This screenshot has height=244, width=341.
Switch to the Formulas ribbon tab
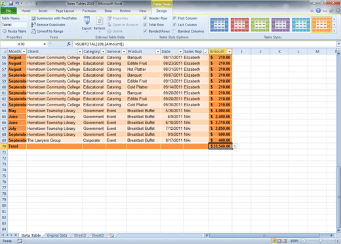89,10
